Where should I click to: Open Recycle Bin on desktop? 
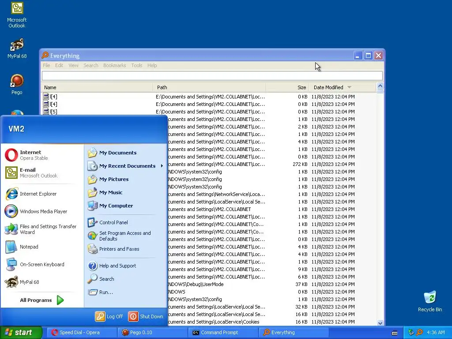coord(430,301)
